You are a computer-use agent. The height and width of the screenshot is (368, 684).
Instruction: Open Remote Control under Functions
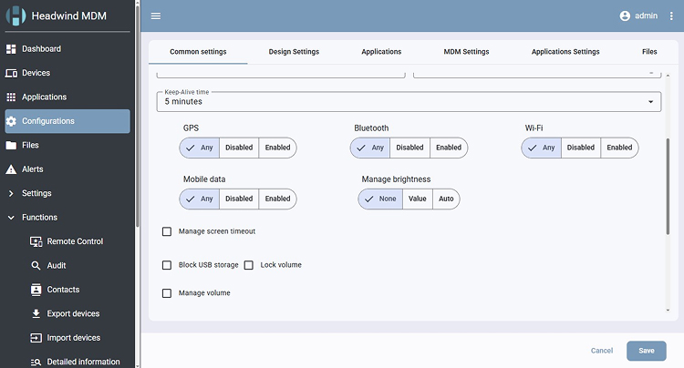pyautogui.click(x=67, y=241)
